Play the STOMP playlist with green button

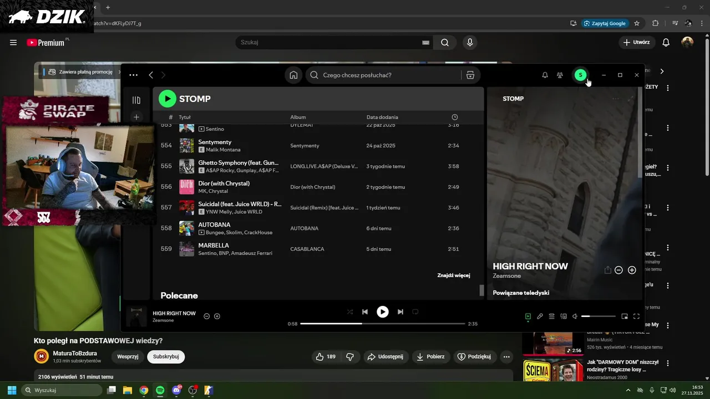tap(167, 99)
